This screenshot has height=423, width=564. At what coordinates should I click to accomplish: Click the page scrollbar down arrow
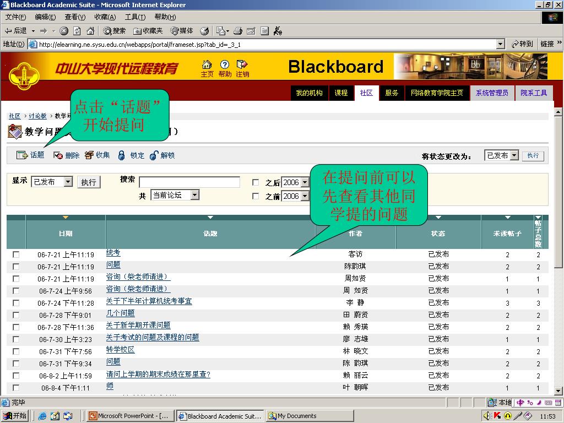click(x=558, y=391)
